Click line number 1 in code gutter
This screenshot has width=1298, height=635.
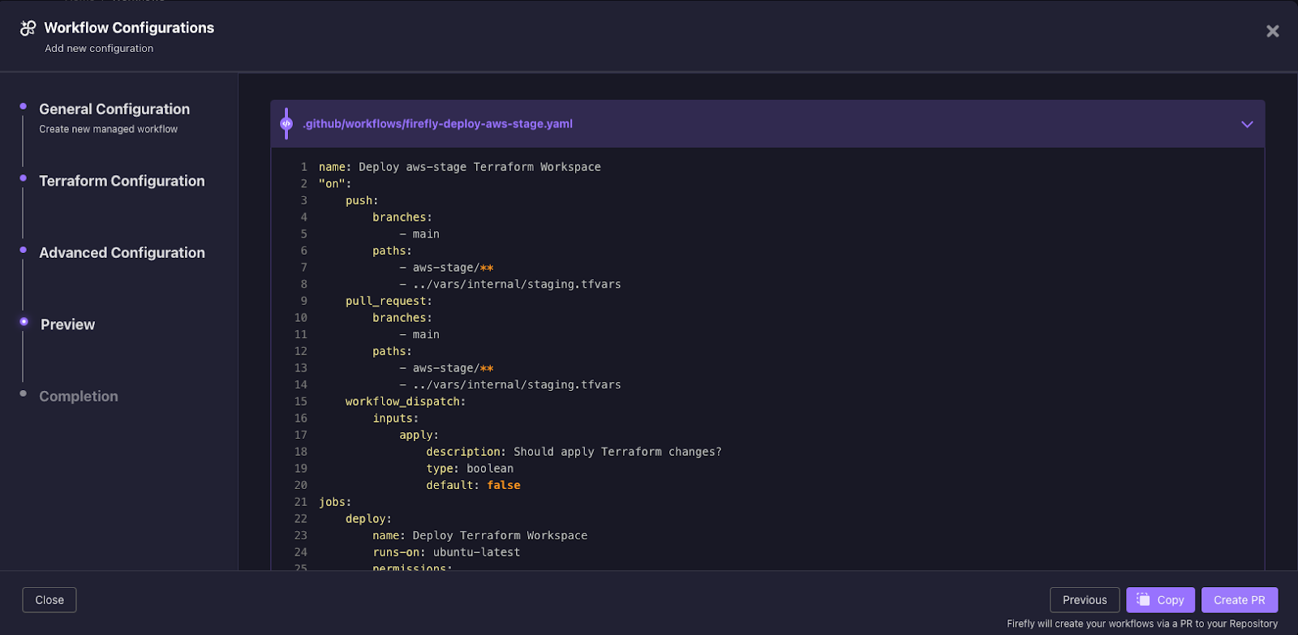[x=304, y=167]
